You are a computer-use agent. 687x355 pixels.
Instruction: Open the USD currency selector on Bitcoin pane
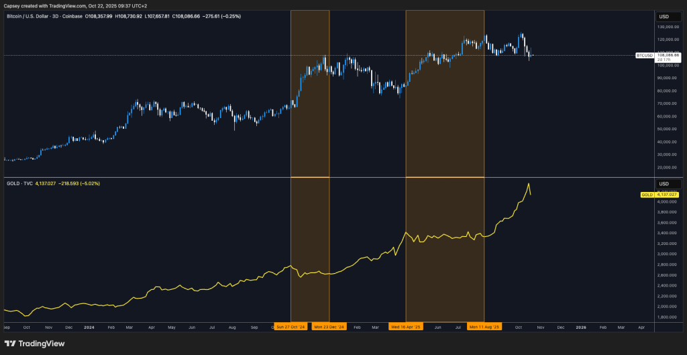[664, 16]
